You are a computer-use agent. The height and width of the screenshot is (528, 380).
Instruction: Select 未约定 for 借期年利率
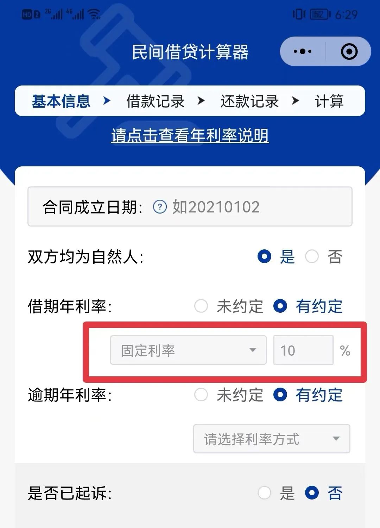click(x=201, y=306)
